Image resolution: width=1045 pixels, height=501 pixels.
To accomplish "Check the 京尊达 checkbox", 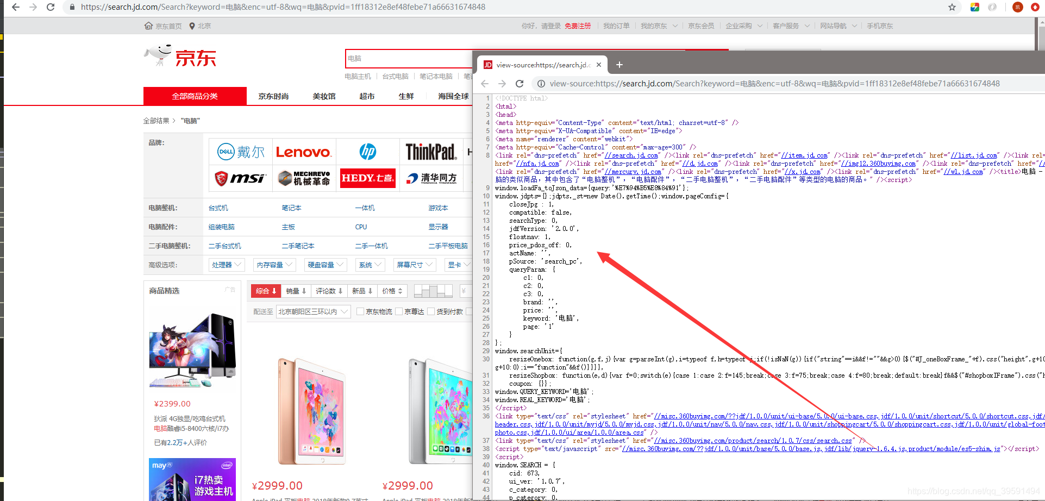I will click(399, 311).
